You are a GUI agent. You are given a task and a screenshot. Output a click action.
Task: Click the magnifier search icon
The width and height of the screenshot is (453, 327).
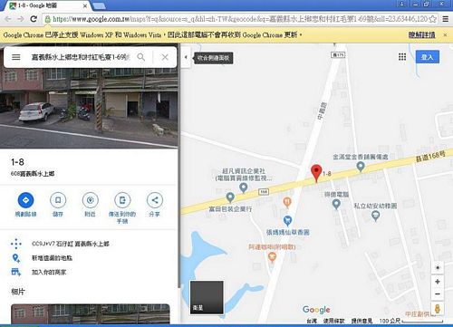click(x=141, y=57)
